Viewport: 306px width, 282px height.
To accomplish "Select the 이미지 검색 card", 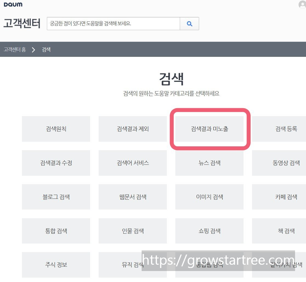I will (209, 197).
